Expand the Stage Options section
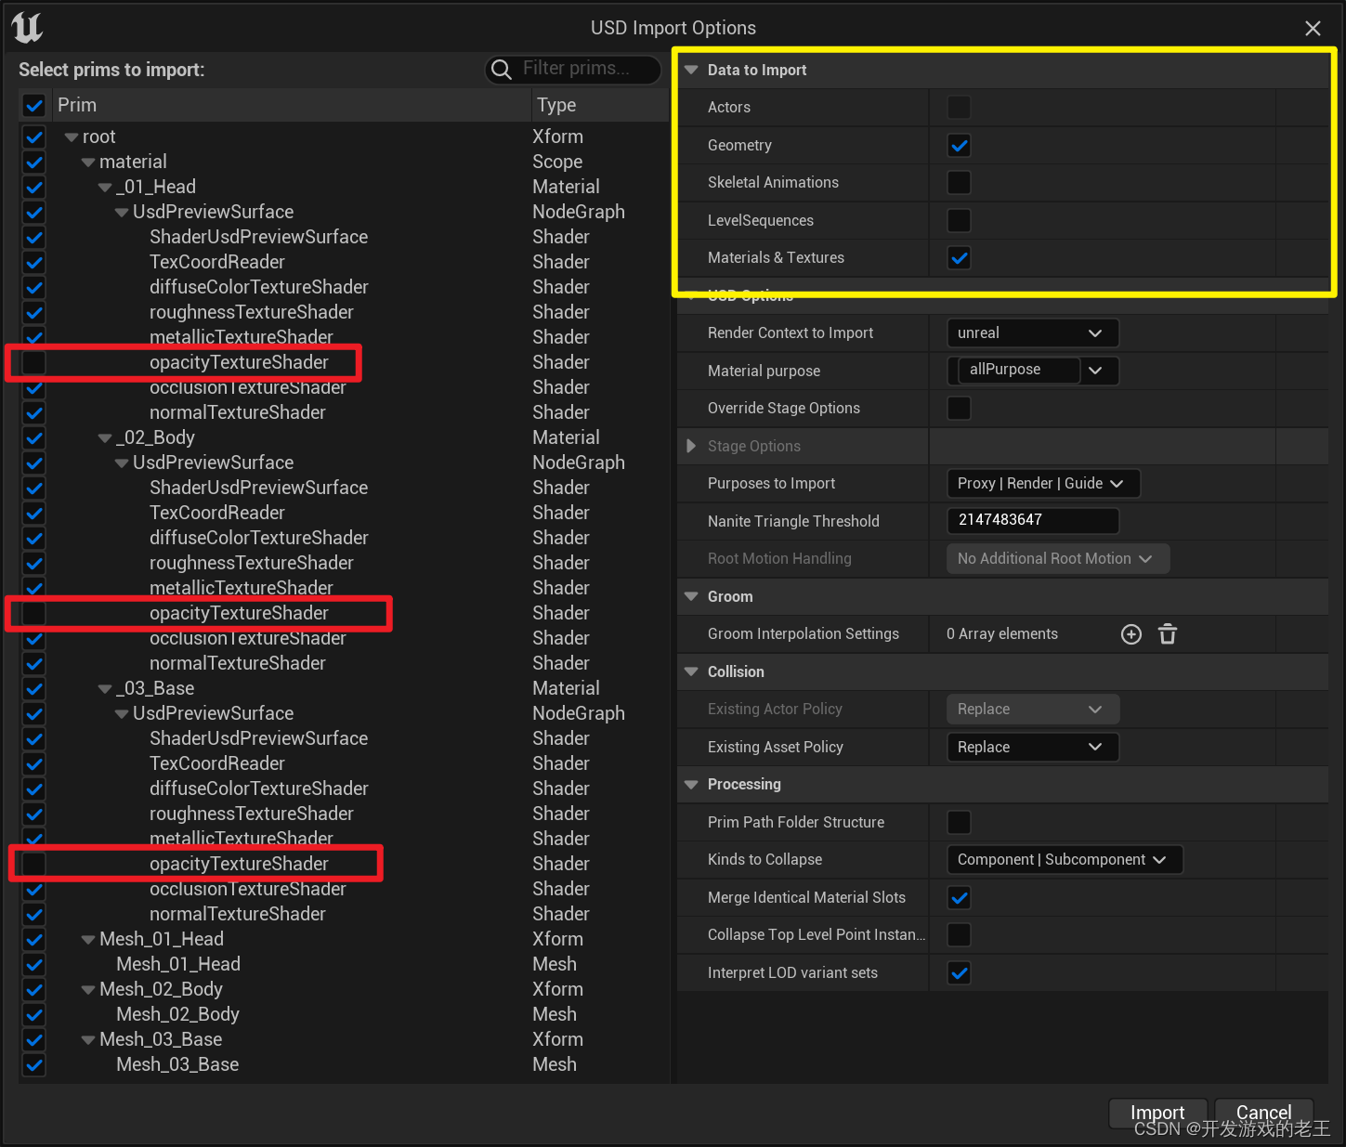 click(691, 446)
